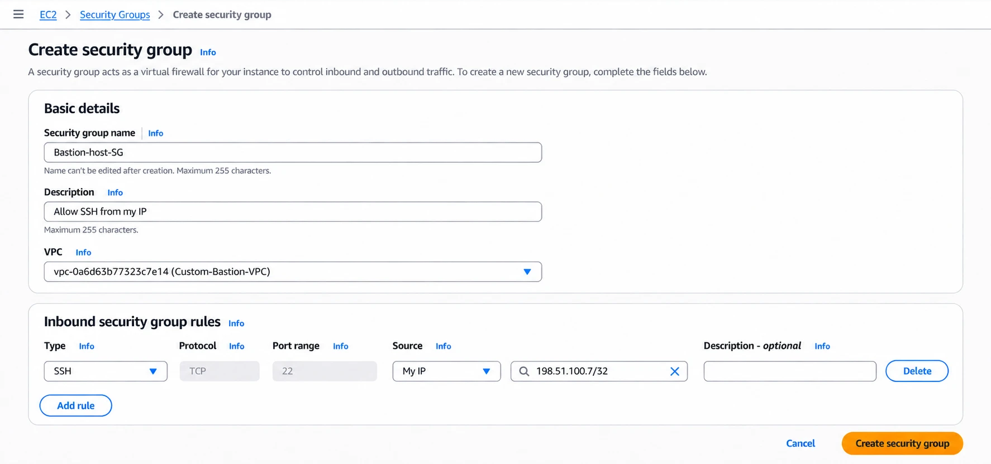Open Info link for Type column
Viewport: 991px width, 464px height.
[x=87, y=346]
